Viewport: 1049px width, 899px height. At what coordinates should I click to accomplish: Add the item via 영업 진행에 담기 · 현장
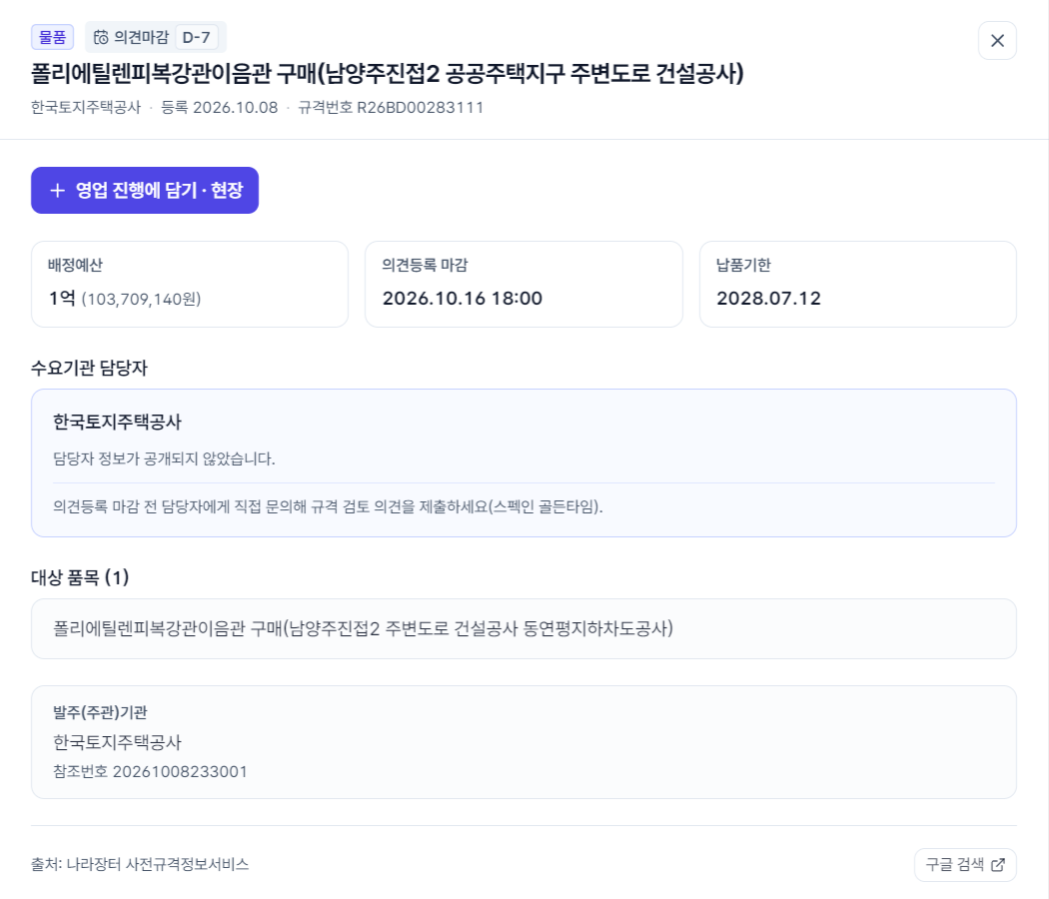click(x=145, y=191)
